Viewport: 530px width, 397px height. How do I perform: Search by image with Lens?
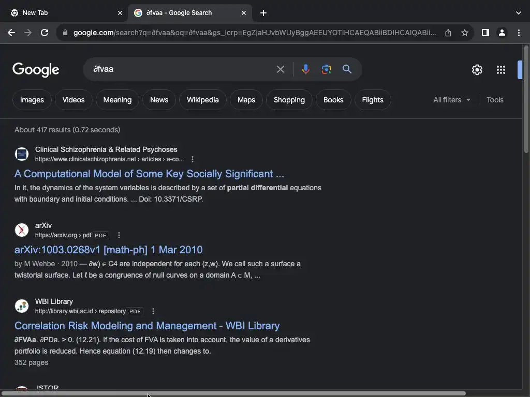coord(326,69)
